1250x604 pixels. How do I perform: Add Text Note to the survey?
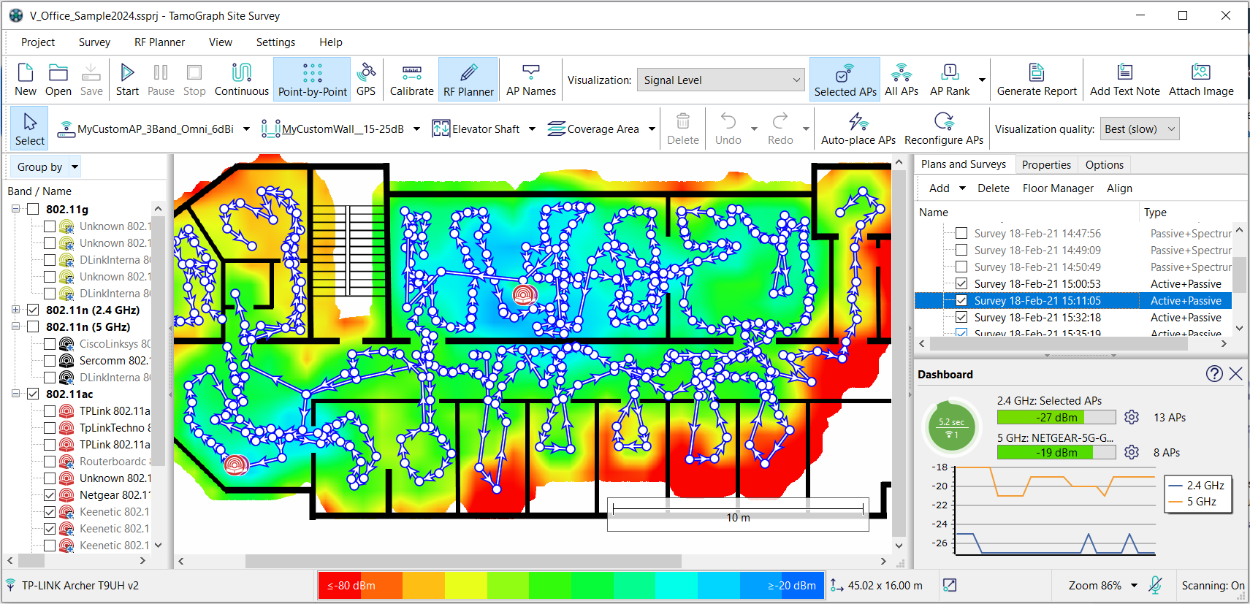point(1125,79)
